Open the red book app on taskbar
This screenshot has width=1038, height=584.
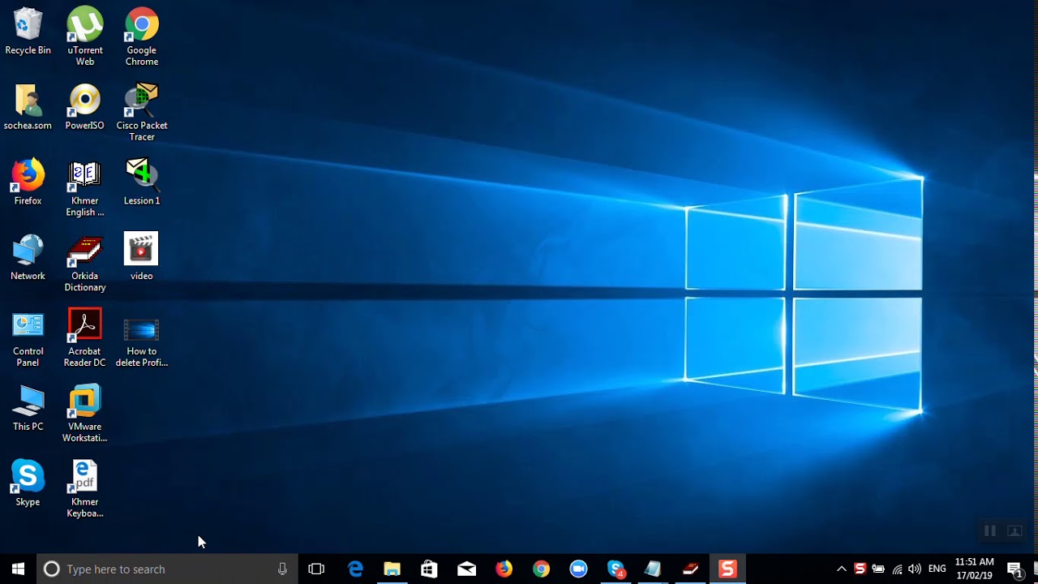690,569
